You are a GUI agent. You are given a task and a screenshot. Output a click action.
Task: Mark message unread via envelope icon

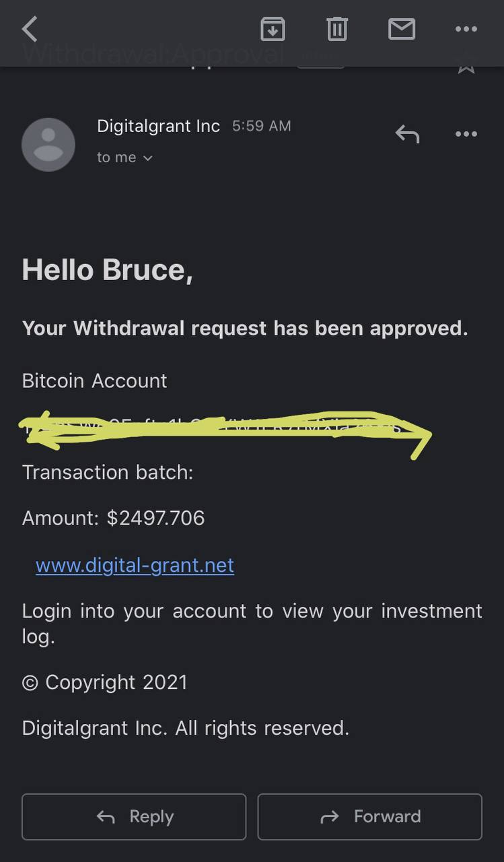[402, 29]
